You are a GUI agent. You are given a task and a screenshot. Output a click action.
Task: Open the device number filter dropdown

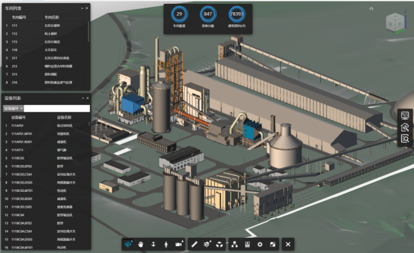tap(13, 108)
